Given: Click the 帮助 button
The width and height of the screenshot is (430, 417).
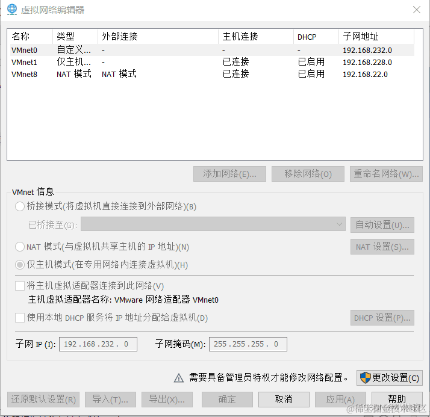Looking at the screenshot, I should [397, 399].
